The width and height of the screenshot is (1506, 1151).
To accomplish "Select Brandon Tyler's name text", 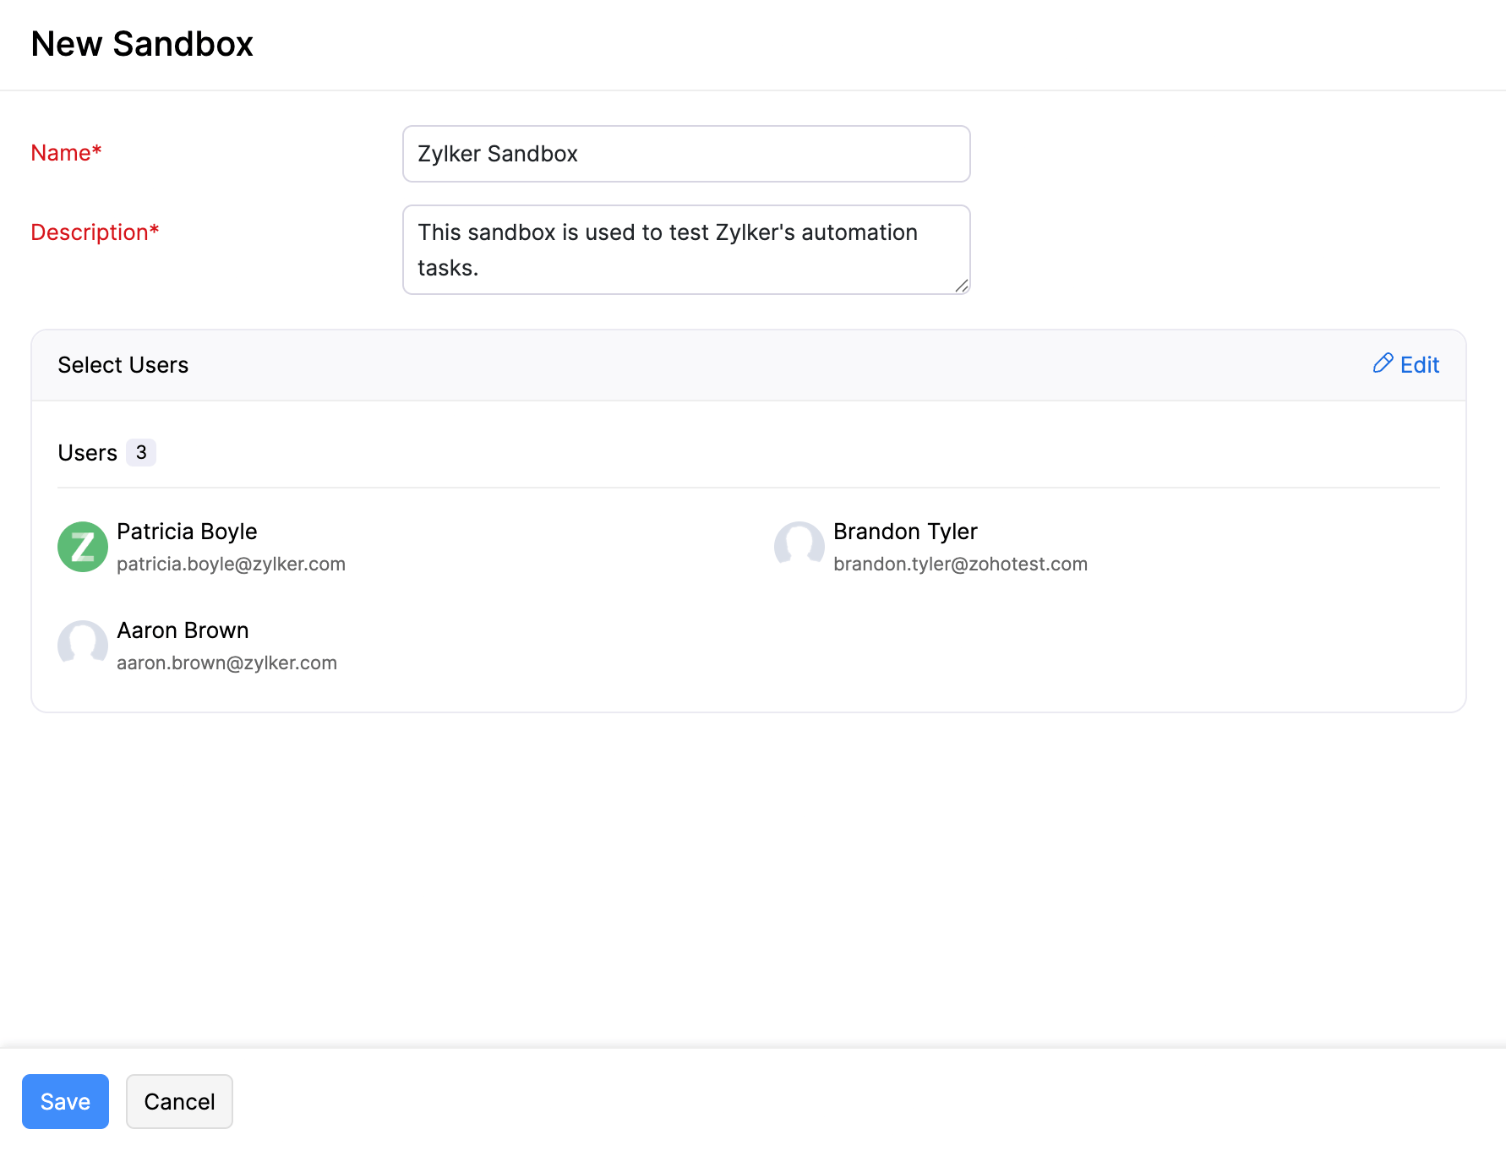I will (x=904, y=532).
